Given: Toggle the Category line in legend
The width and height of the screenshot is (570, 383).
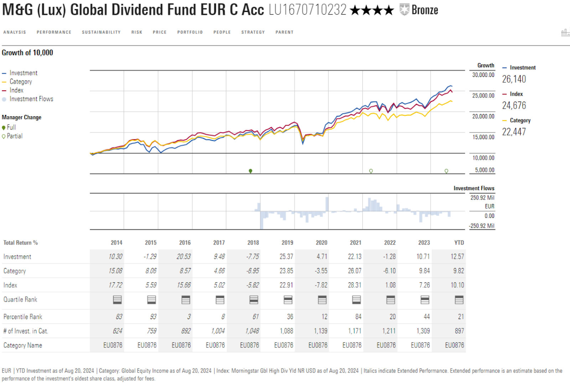Looking at the screenshot, I should tap(17, 81).
